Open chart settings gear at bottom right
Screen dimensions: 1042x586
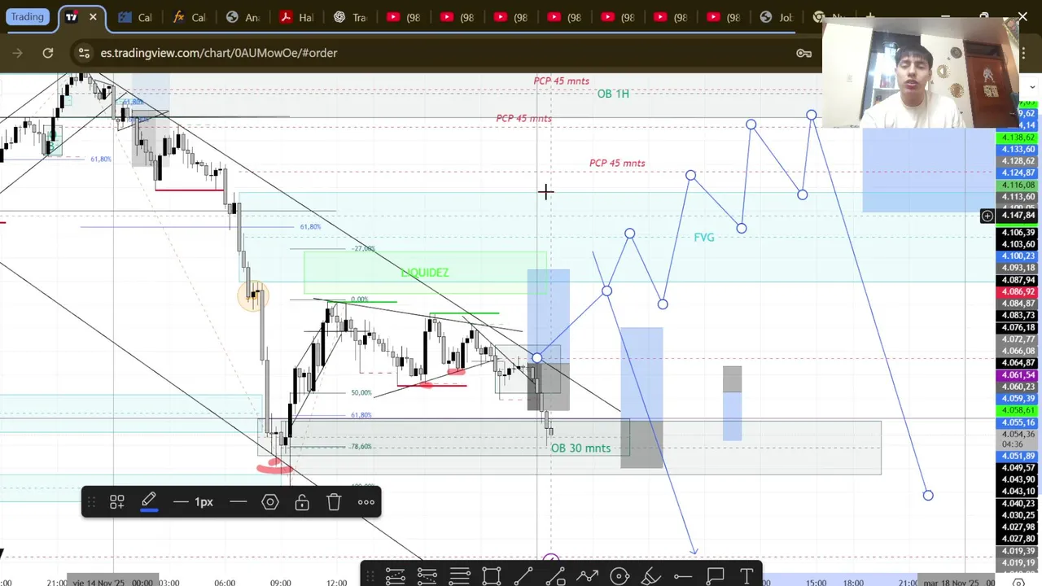(1018, 581)
